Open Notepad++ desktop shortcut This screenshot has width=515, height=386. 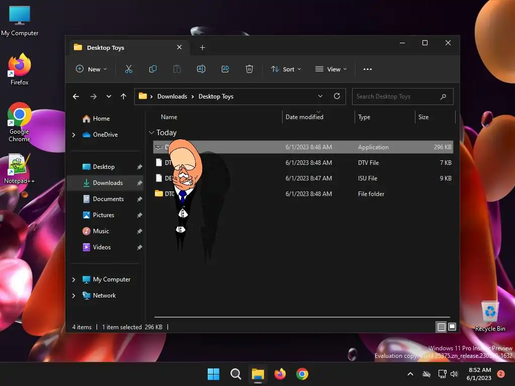20,169
